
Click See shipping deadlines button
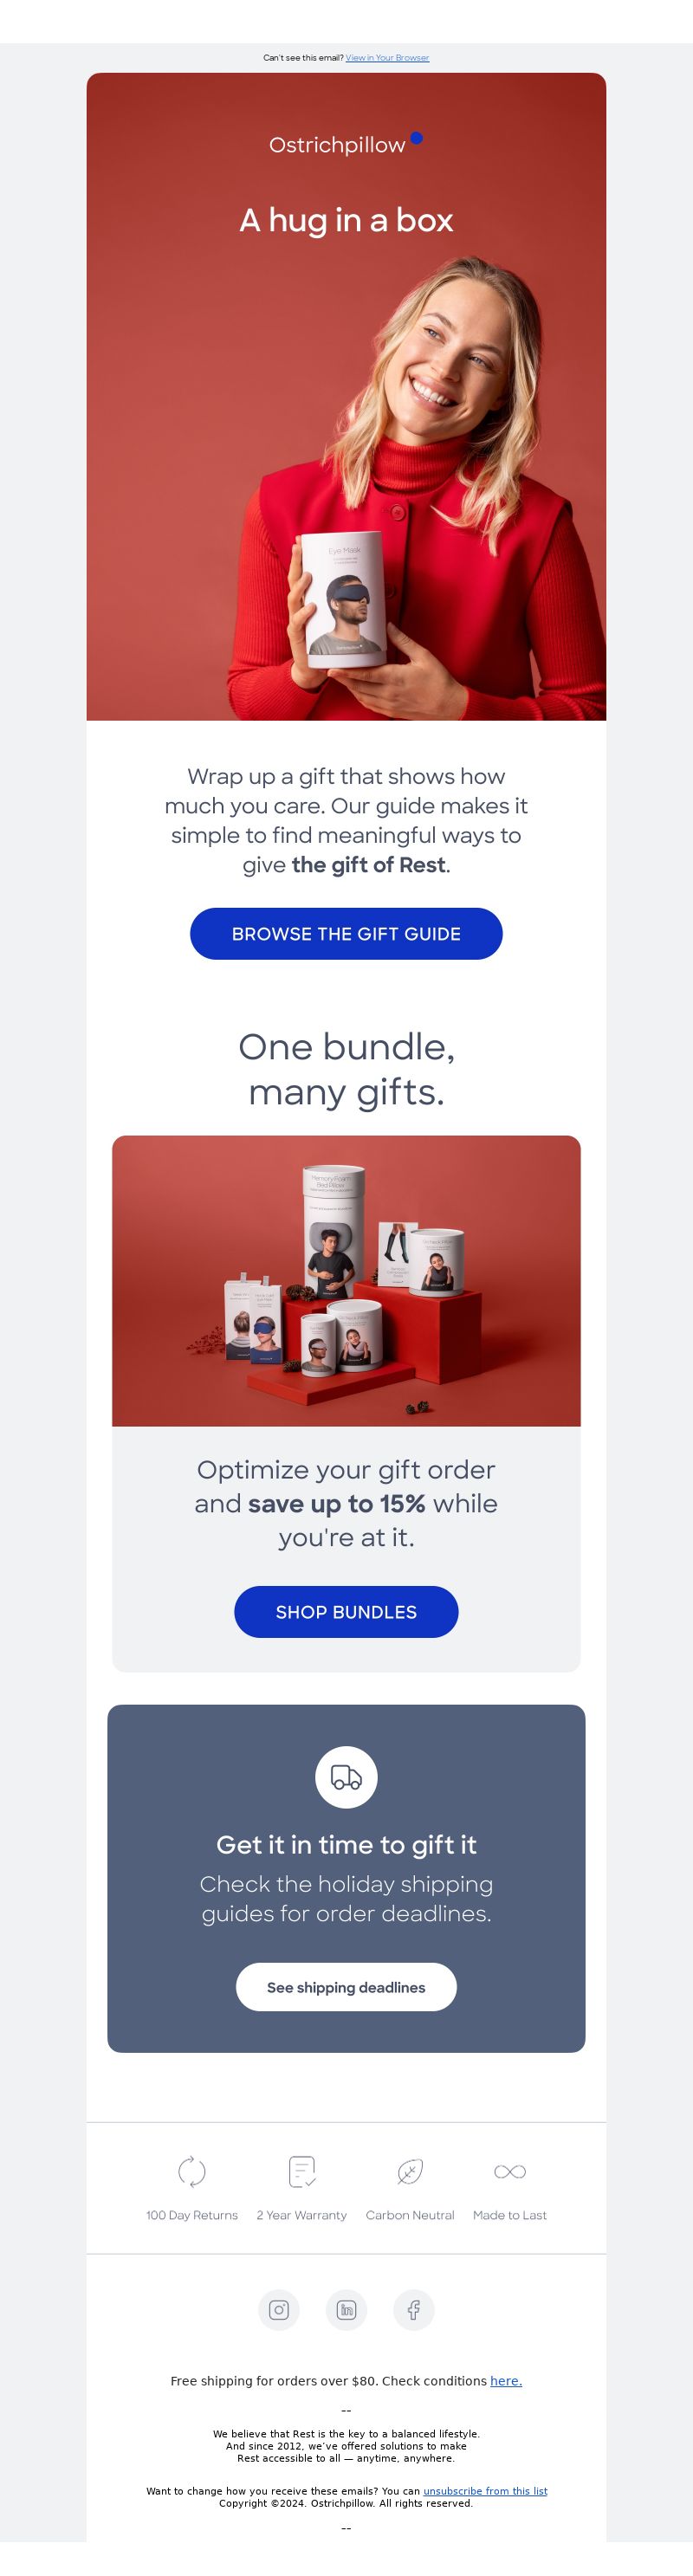coord(346,1986)
